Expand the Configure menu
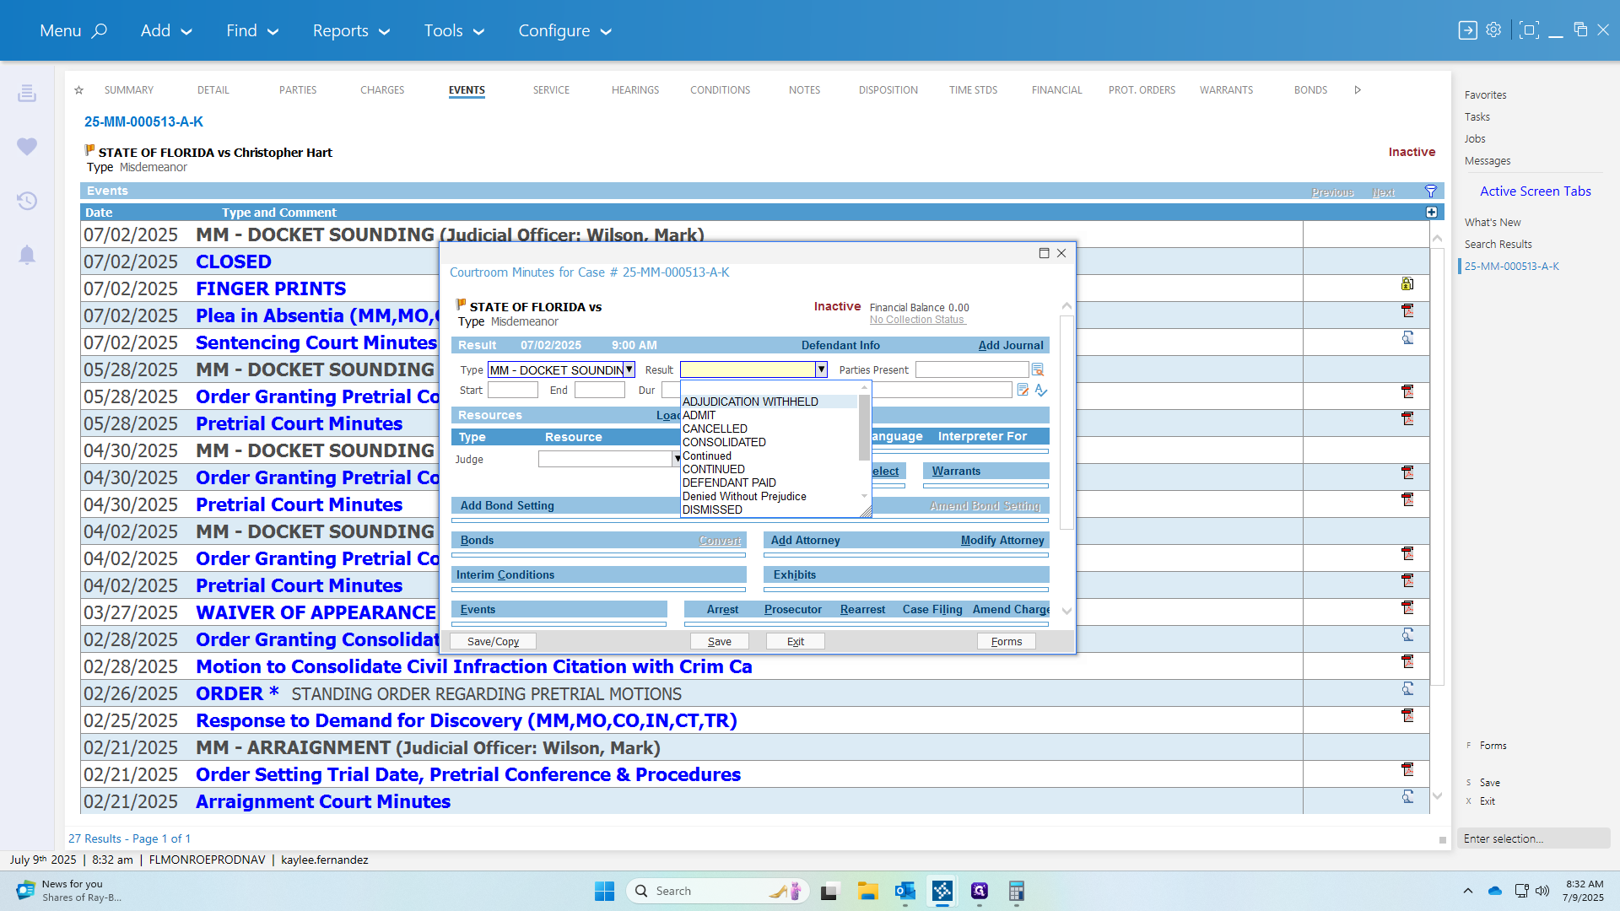This screenshot has width=1620, height=911. click(x=564, y=30)
